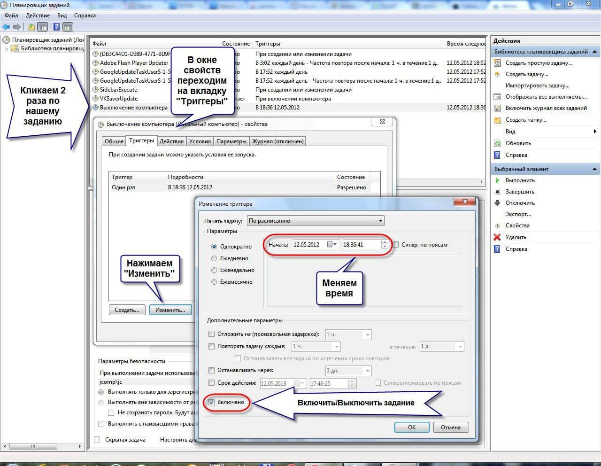Switch to the 'Параметры' tab
The image size is (601, 466).
(231, 141)
